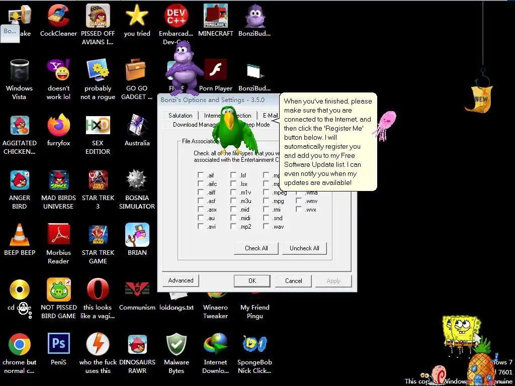Switch to the Salutation tab
The height and width of the screenshot is (386, 515).
(x=181, y=116)
